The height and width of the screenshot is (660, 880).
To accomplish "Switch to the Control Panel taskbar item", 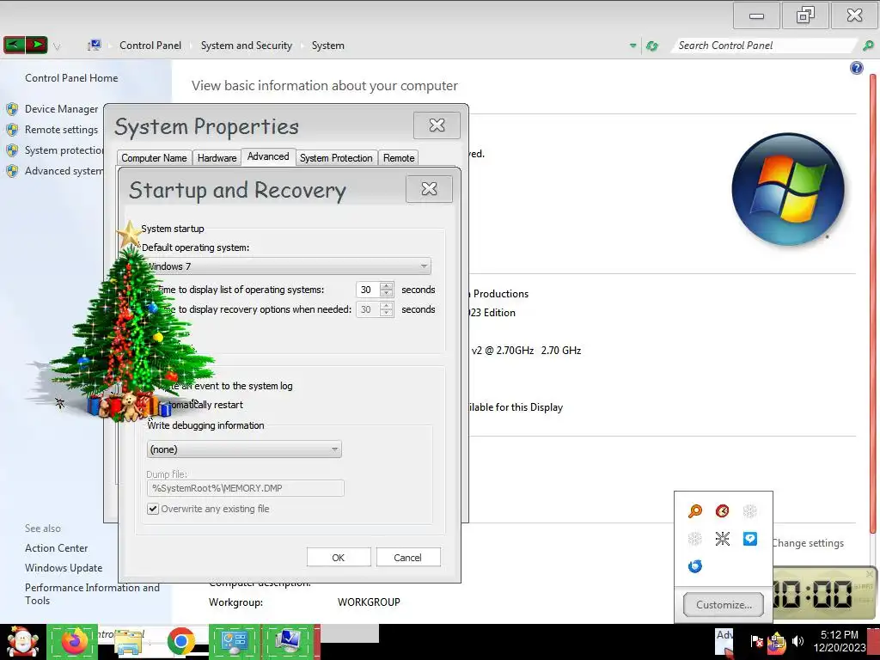I will [235, 642].
